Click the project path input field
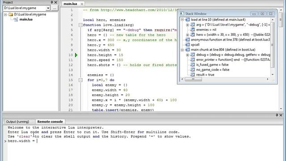This screenshot has height=161, width=286. pos(25,8)
